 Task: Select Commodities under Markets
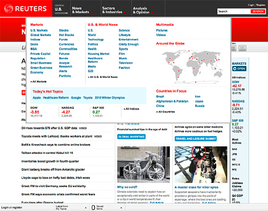(x=67, y=49)
